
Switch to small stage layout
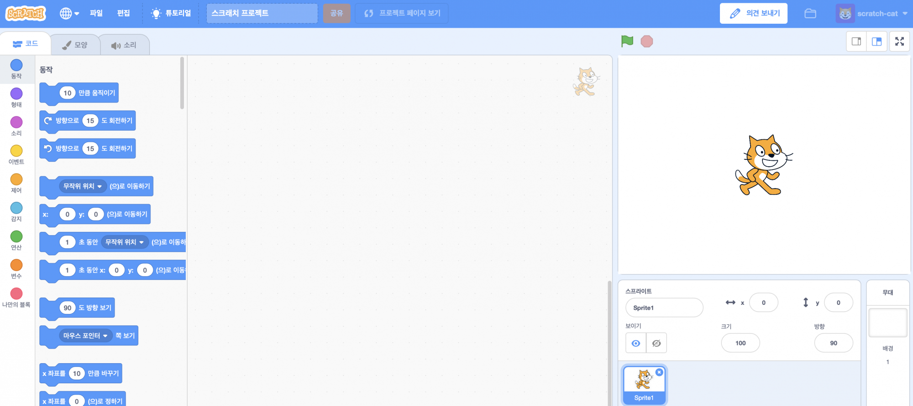tap(856, 41)
